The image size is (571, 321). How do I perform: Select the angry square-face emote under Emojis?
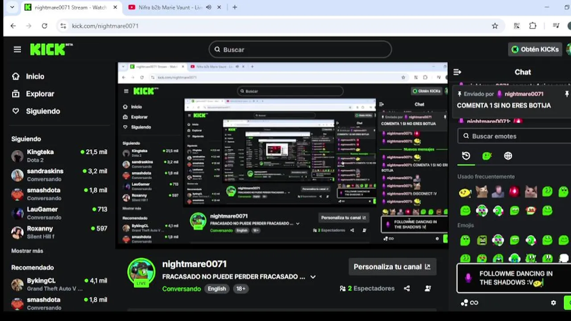(x=482, y=240)
